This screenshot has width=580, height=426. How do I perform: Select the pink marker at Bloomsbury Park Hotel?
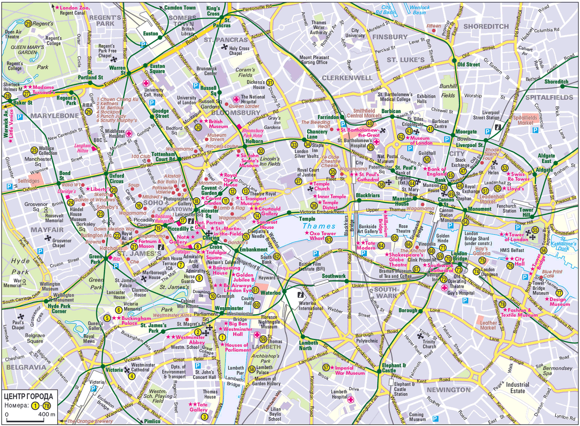239,127
